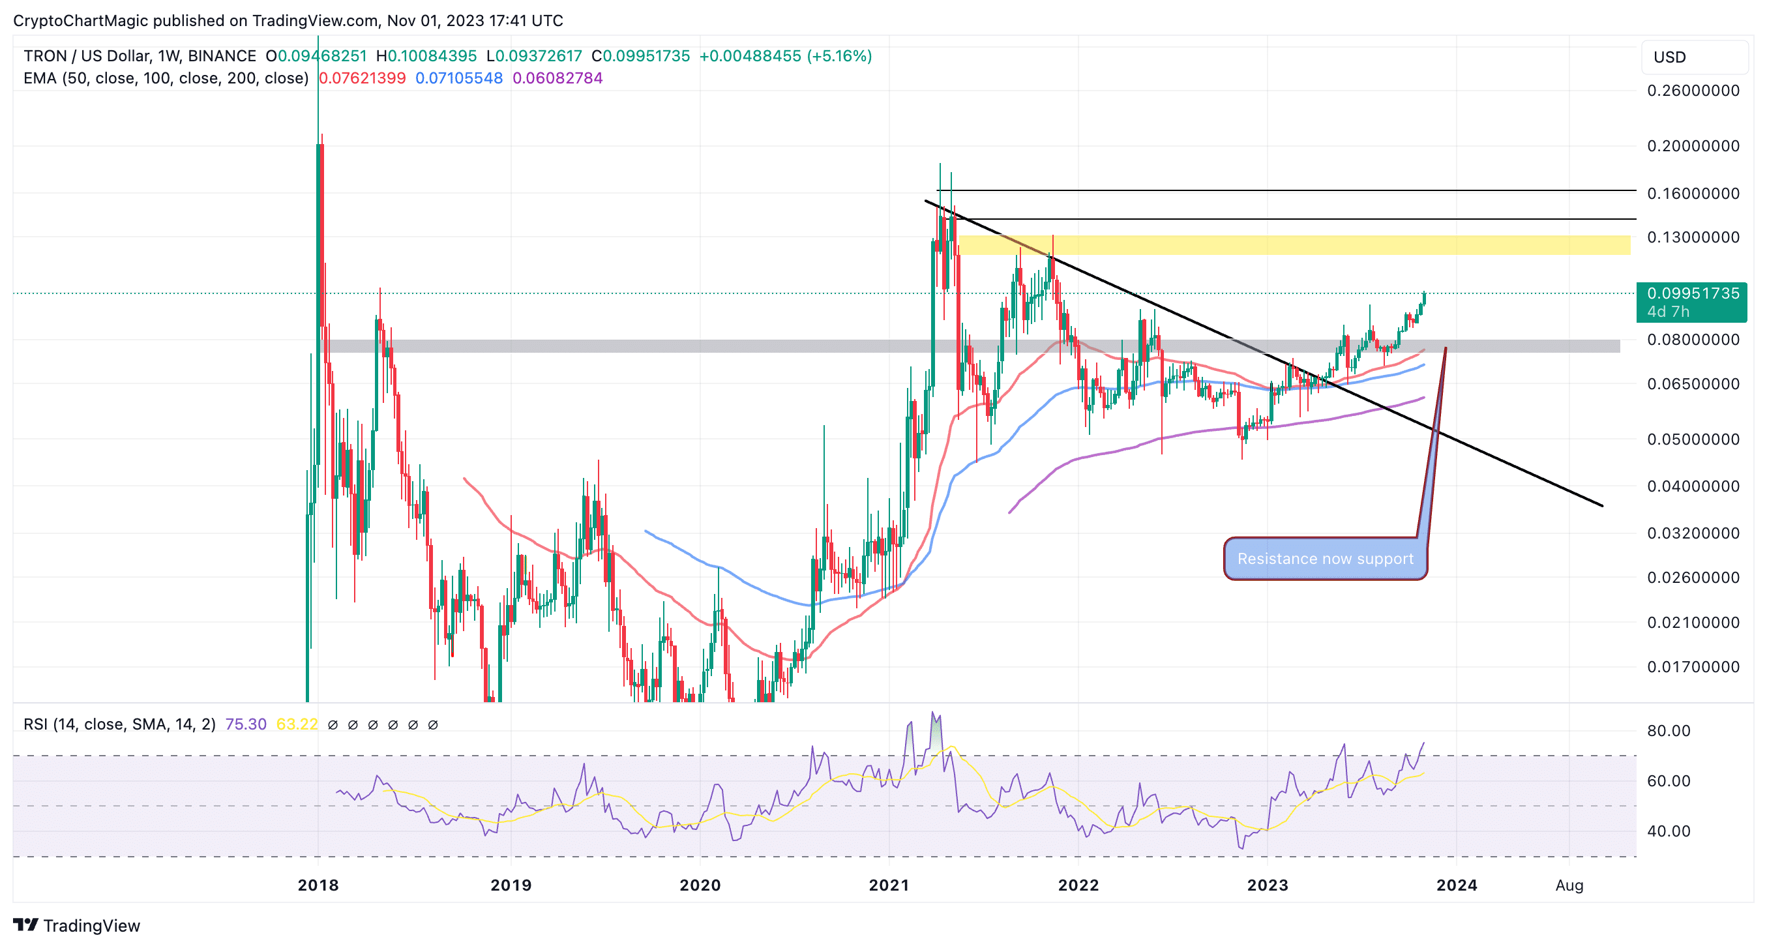Click the 2018 time axis label

pos(318,885)
